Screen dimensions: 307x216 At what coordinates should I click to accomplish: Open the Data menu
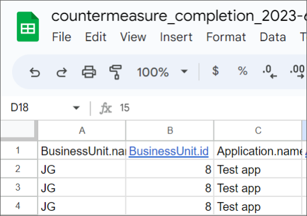273,37
